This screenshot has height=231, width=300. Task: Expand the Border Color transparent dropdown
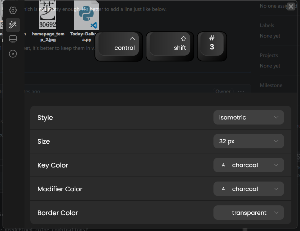point(248,213)
